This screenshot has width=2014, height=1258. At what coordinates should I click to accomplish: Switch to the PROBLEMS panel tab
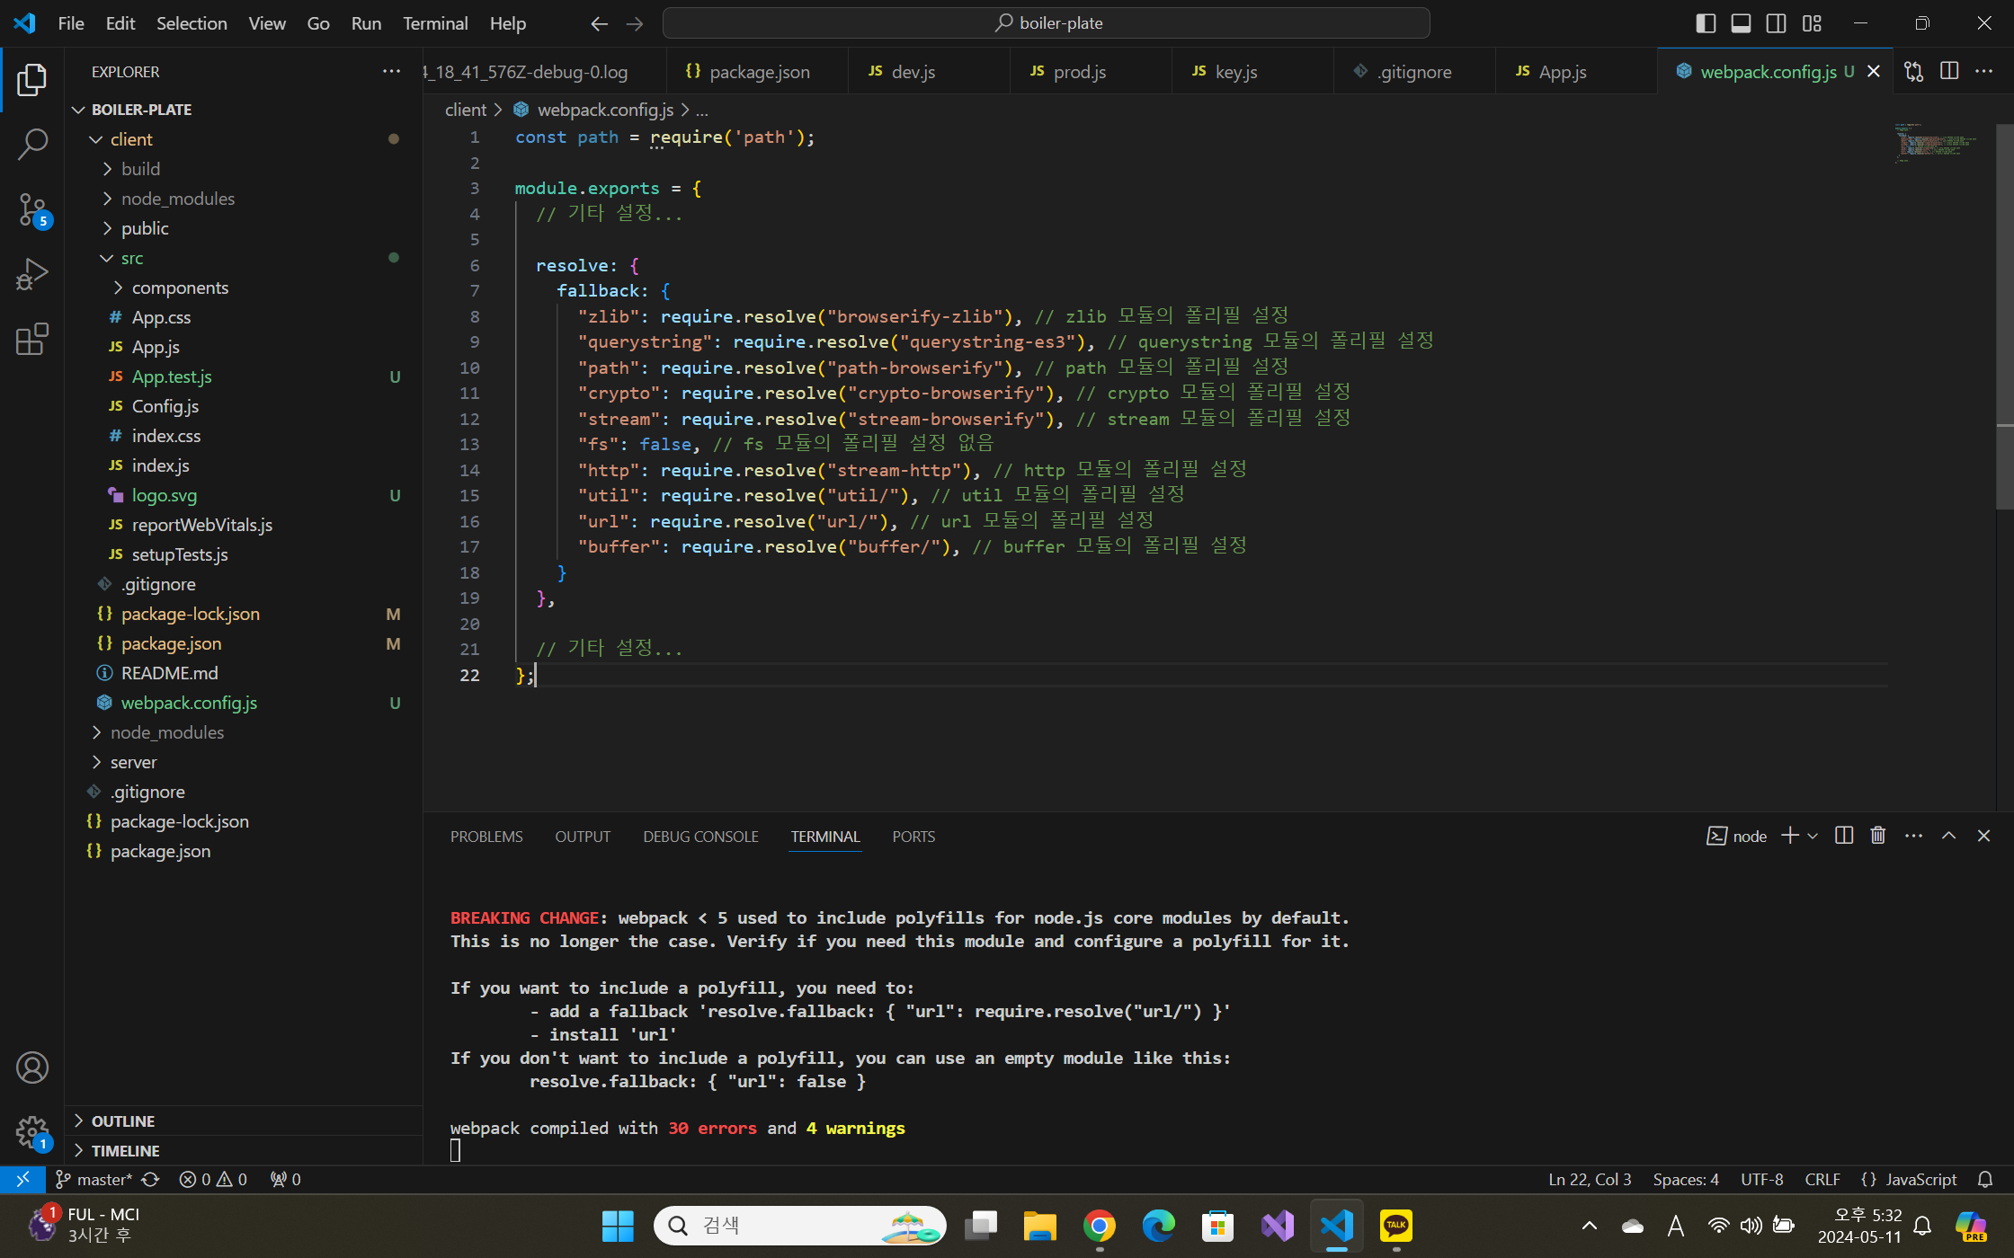tap(486, 836)
